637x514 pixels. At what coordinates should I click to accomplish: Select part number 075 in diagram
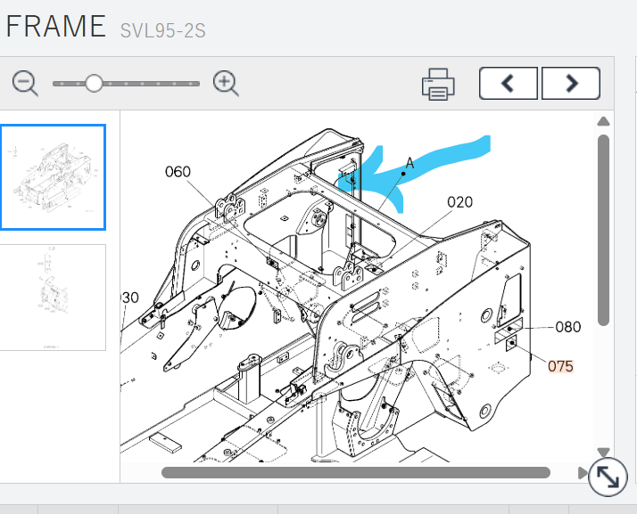[x=560, y=366]
